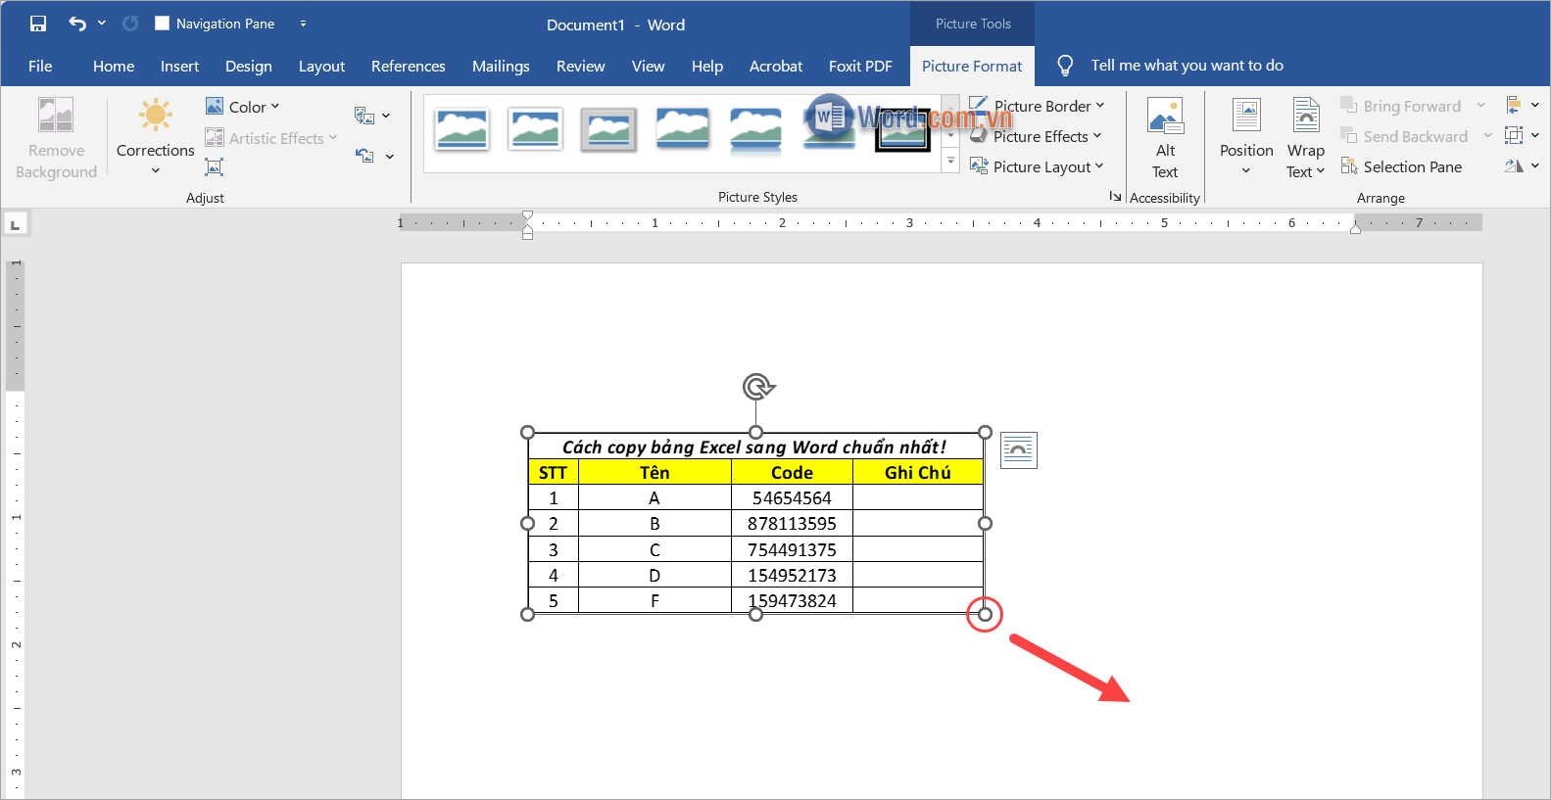Switch to the Home tab

click(114, 66)
